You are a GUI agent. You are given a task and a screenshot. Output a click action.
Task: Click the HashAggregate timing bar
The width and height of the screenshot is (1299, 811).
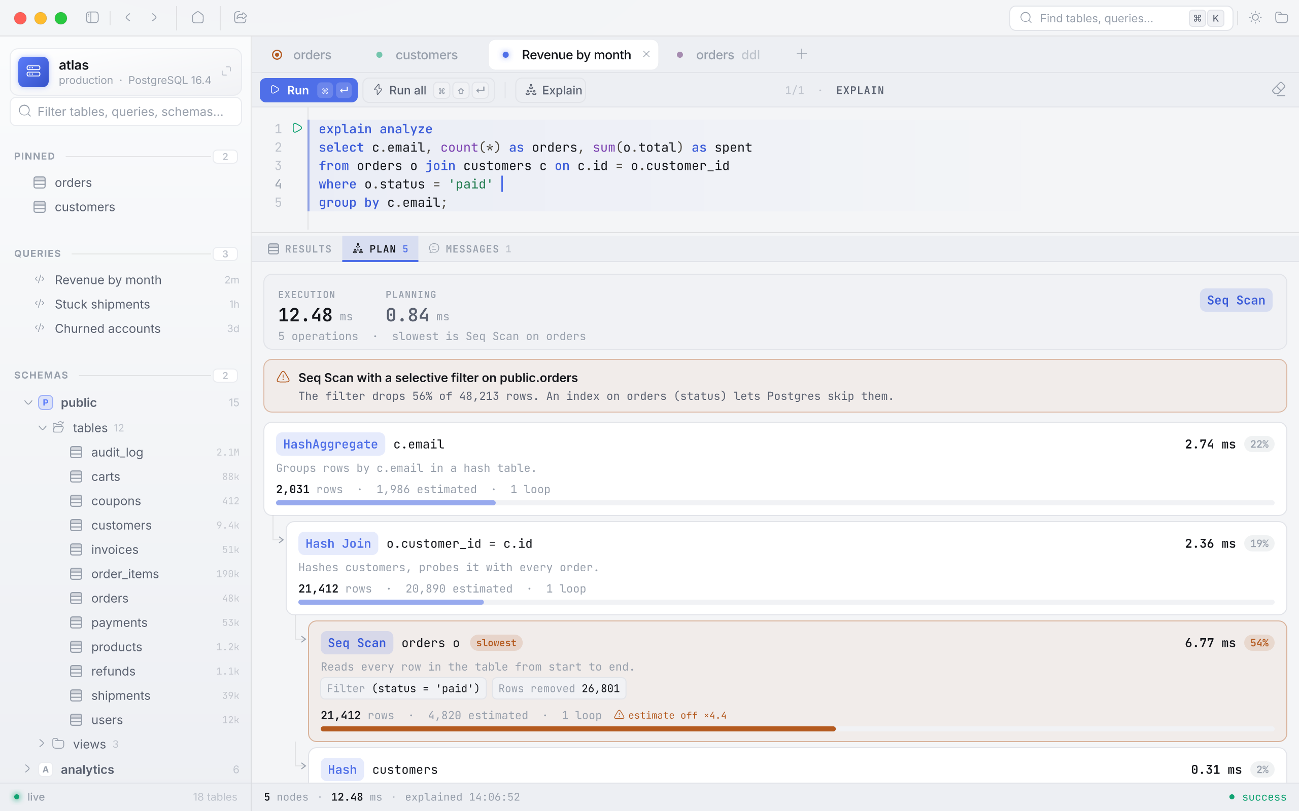[x=386, y=503]
